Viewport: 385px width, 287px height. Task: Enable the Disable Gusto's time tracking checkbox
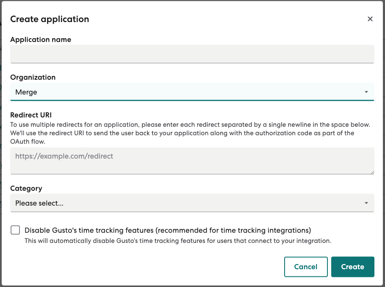click(x=15, y=230)
